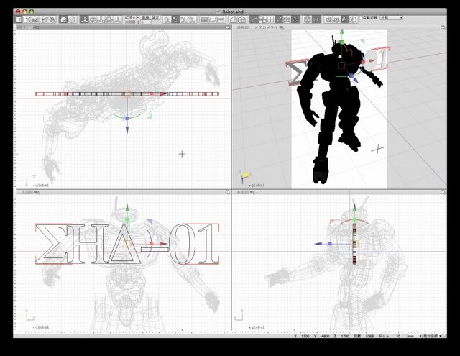Click the front view pane title label
This screenshot has width=460, height=356.
[x=27, y=192]
